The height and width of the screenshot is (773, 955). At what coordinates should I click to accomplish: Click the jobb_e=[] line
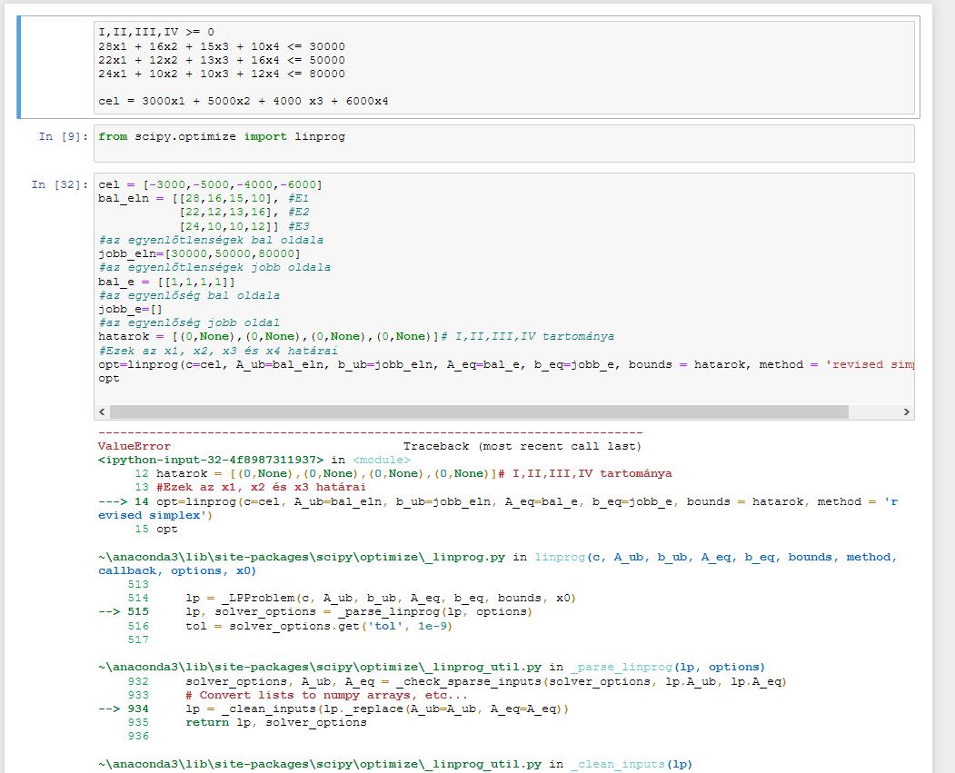pos(126,309)
